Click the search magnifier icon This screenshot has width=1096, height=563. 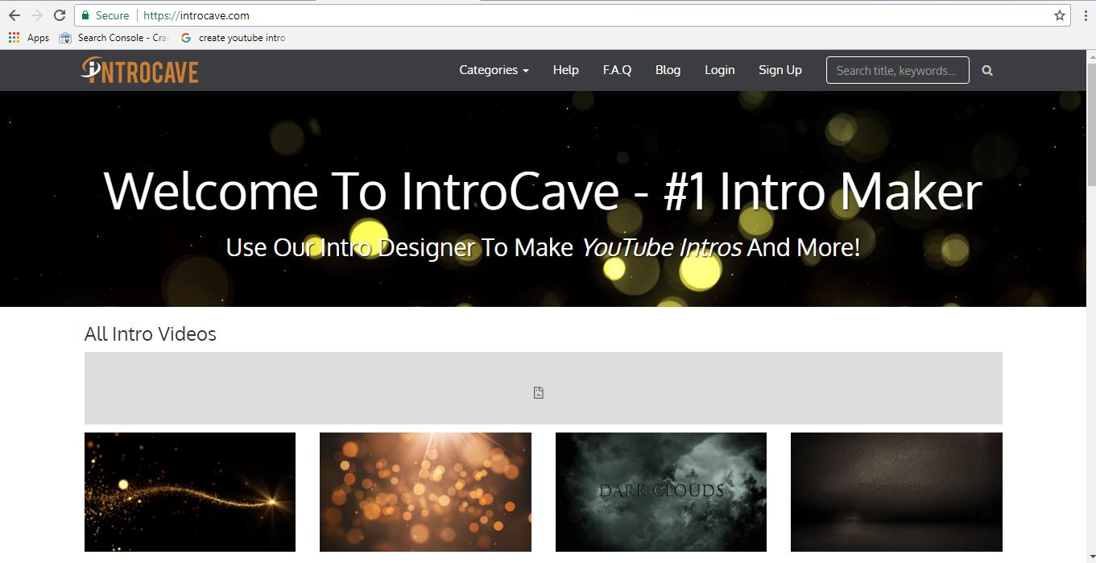point(987,71)
